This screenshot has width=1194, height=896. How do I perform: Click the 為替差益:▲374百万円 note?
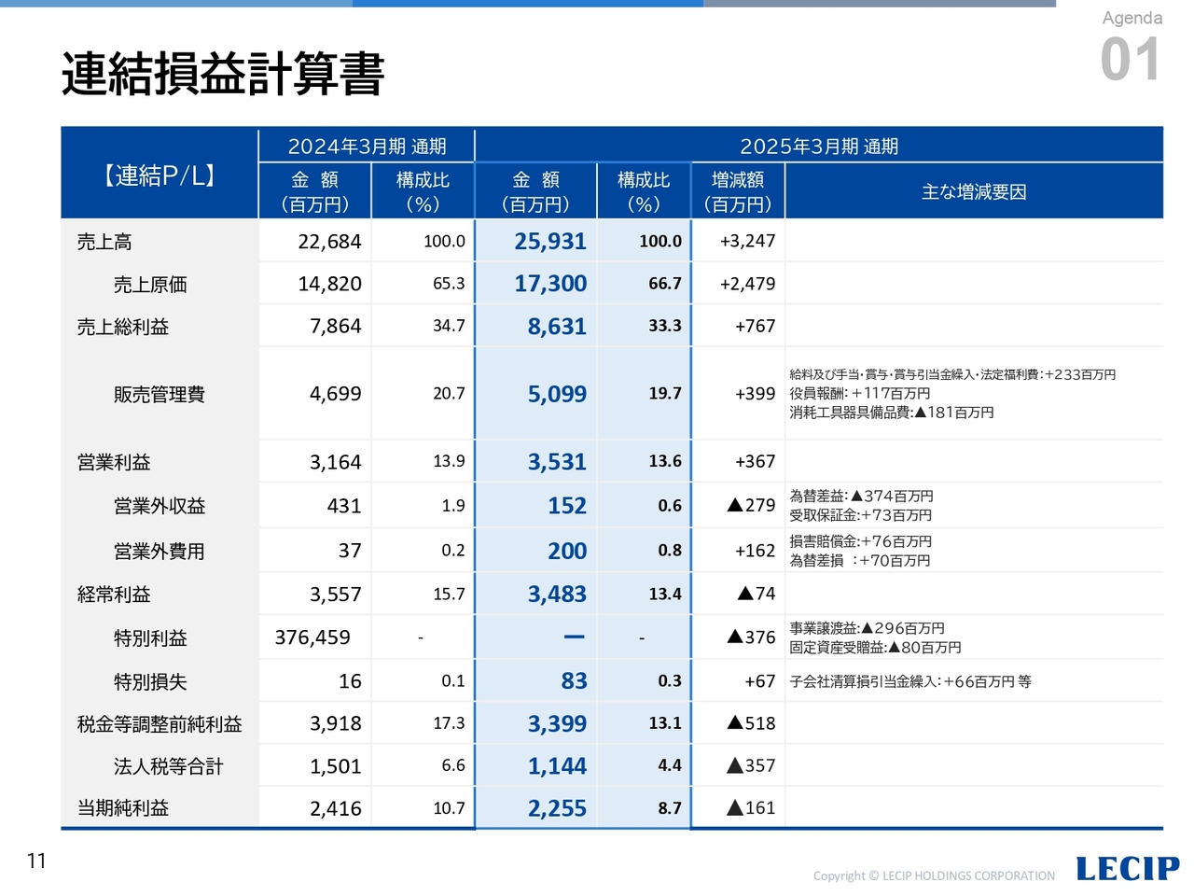861,497
